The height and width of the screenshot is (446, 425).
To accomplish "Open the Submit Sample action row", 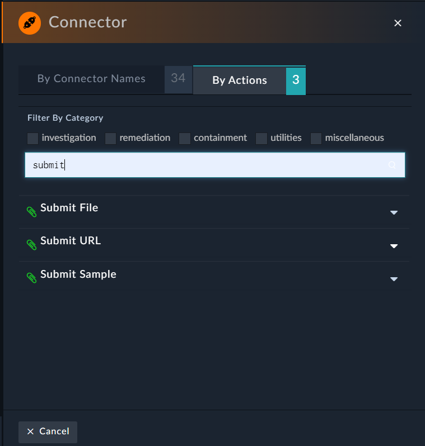I will point(214,277).
